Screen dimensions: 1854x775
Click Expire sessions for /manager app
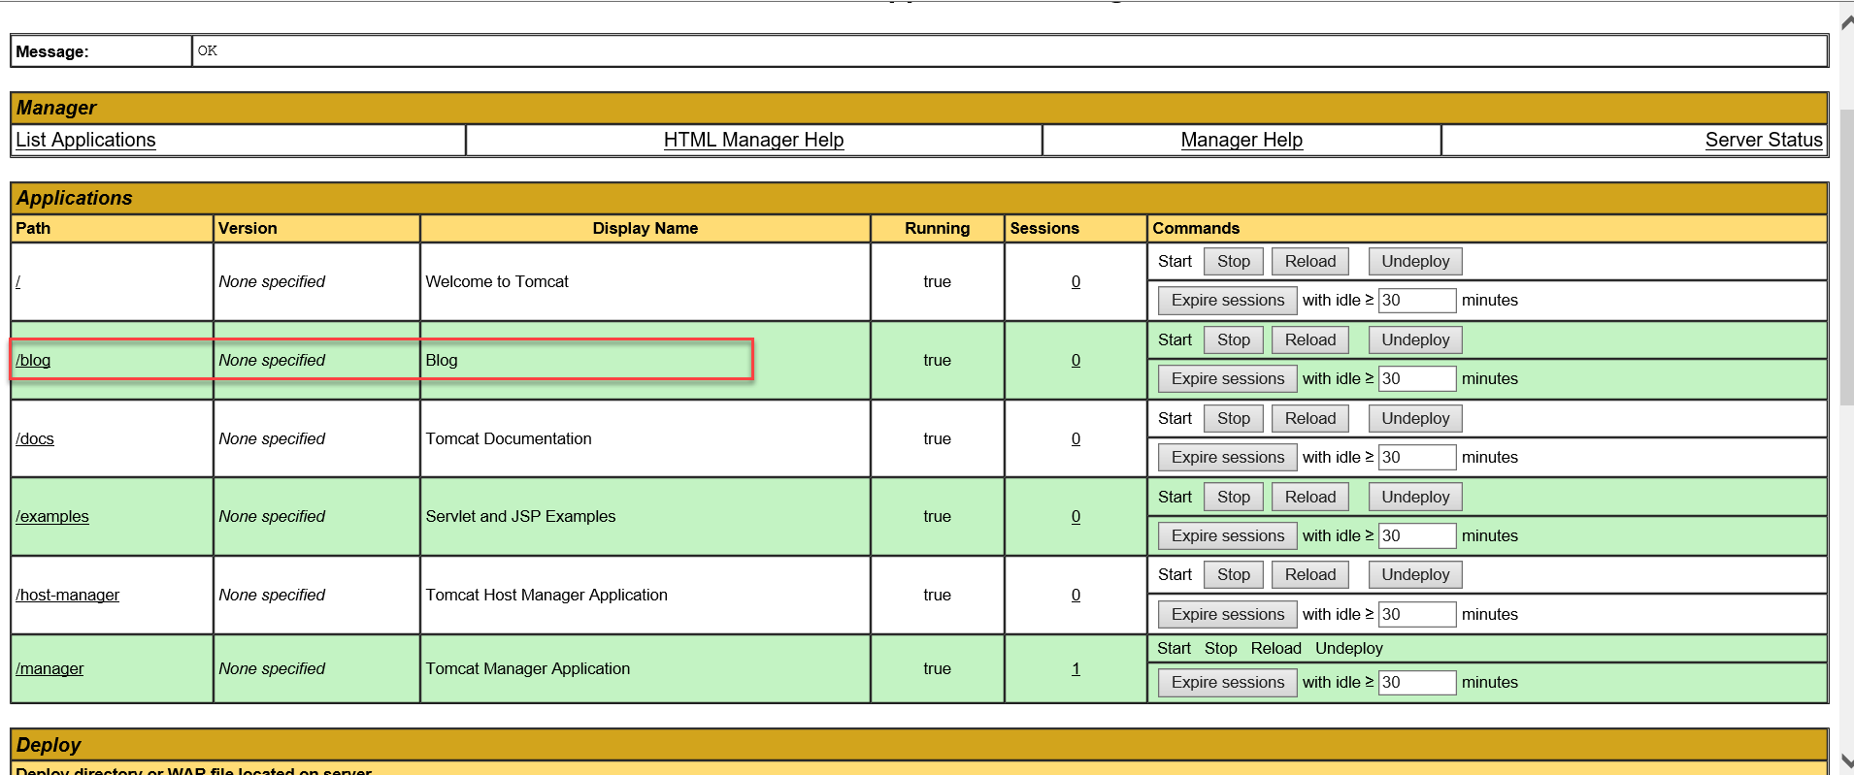pos(1227,683)
